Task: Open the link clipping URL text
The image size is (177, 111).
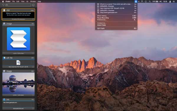Action: [x=10, y=102]
